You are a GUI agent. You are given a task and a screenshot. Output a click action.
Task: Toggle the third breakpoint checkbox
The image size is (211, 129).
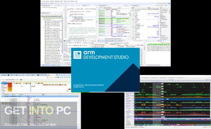[148, 48]
